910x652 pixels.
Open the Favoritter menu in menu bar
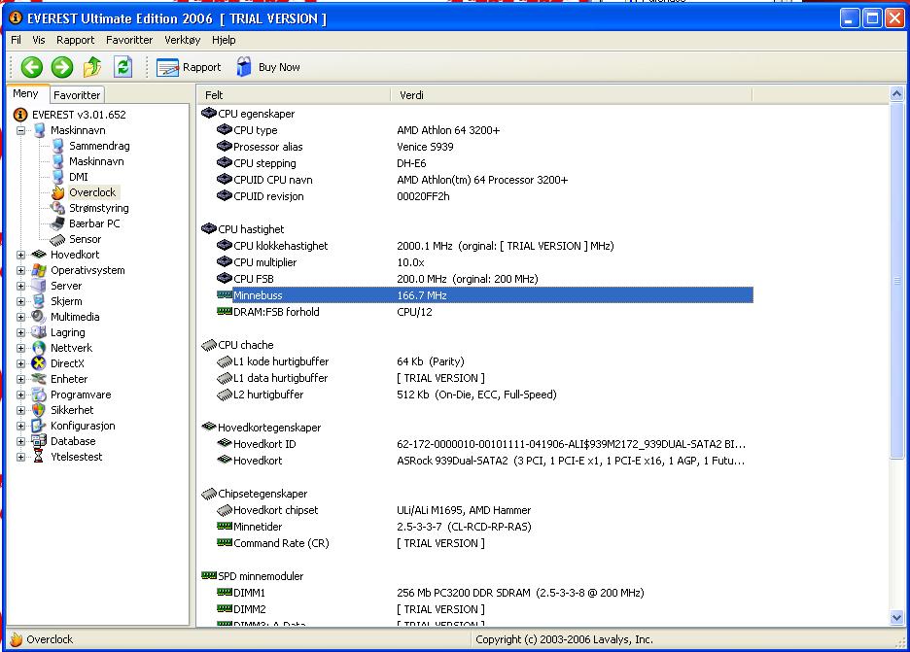click(x=129, y=40)
